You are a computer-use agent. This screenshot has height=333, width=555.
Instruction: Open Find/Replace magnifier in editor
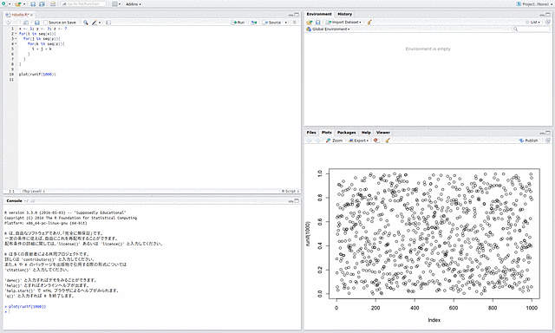[86, 23]
